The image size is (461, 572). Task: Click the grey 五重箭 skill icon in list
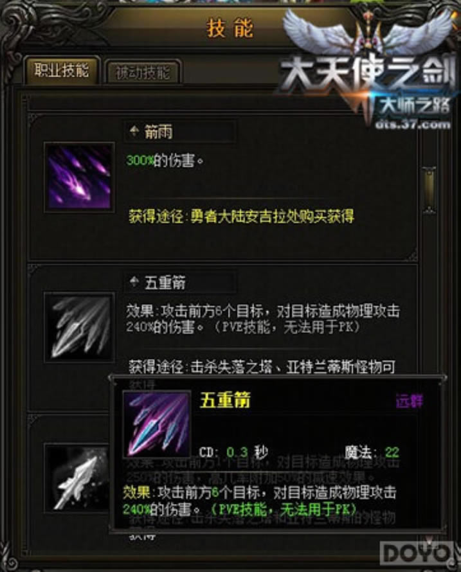(79, 327)
